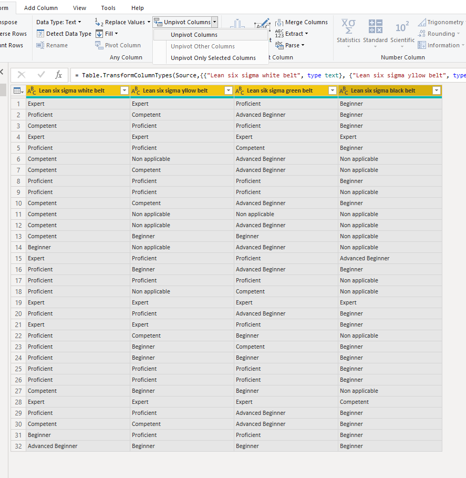Confirm formula with checkmark icon
This screenshot has height=478, width=466.
(x=41, y=74)
